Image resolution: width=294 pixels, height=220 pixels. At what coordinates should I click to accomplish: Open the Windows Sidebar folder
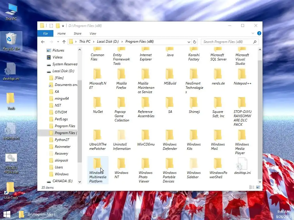coord(194,168)
